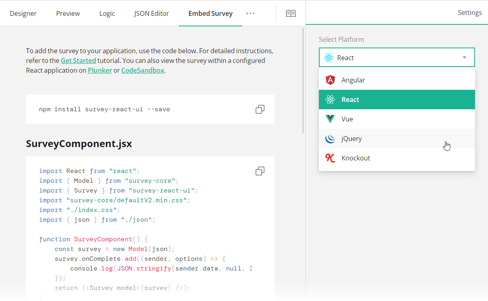This screenshot has width=488, height=301.
Task: Open the survey documentation book icon
Action: tap(290, 13)
